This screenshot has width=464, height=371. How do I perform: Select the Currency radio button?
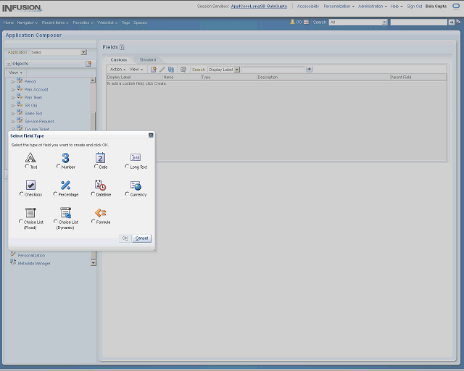click(127, 194)
